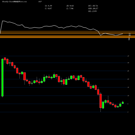Click the final green candlestick on the right
The height and width of the screenshot is (135, 135).
123,103
